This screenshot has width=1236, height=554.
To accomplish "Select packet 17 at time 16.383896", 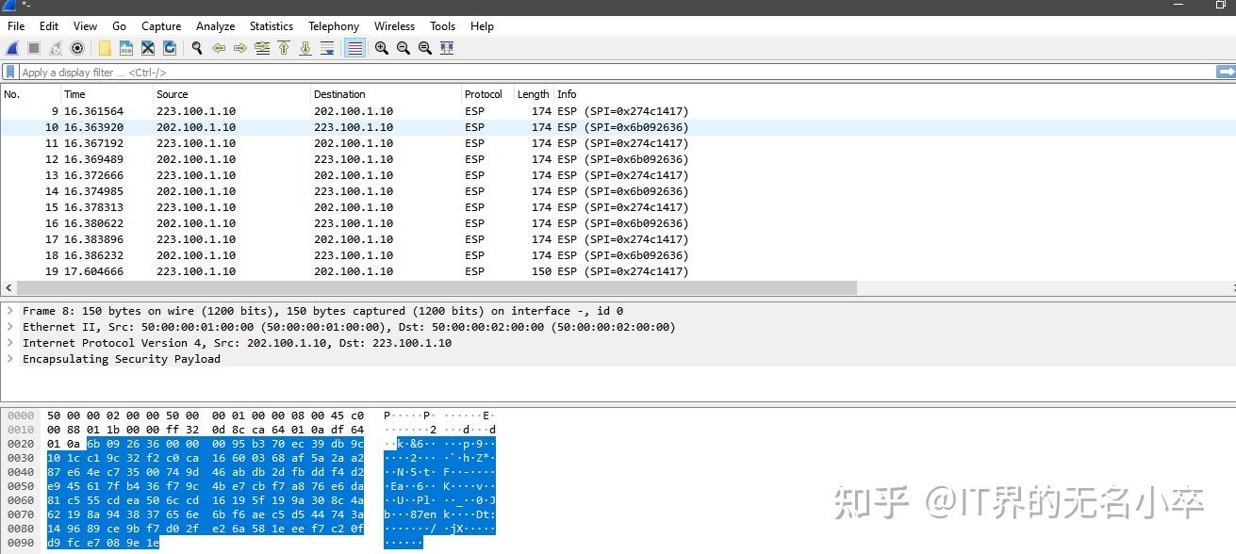I will tap(618, 239).
